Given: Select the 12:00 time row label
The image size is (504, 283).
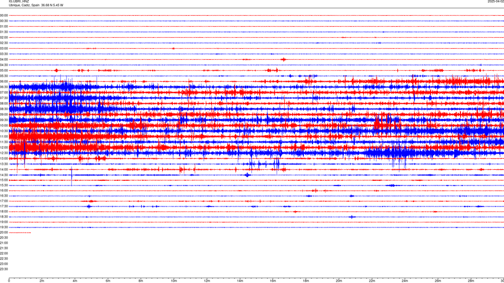Looking at the screenshot, I should coord(4,148).
